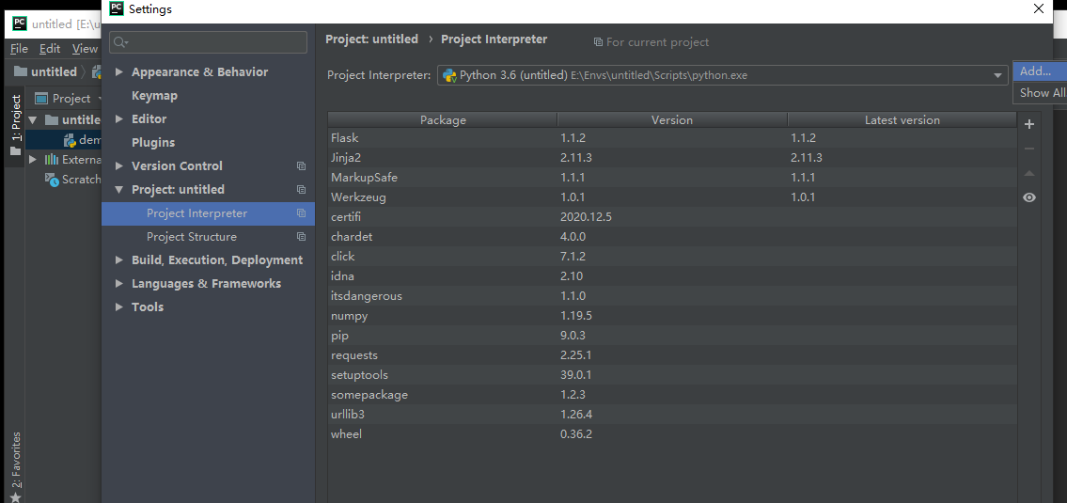The width and height of the screenshot is (1067, 503).
Task: Select Show All from the interpreter menu
Action: (1040, 93)
